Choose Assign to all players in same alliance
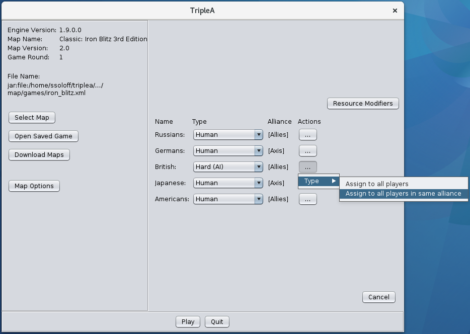This screenshot has width=470, height=334. pyautogui.click(x=404, y=194)
